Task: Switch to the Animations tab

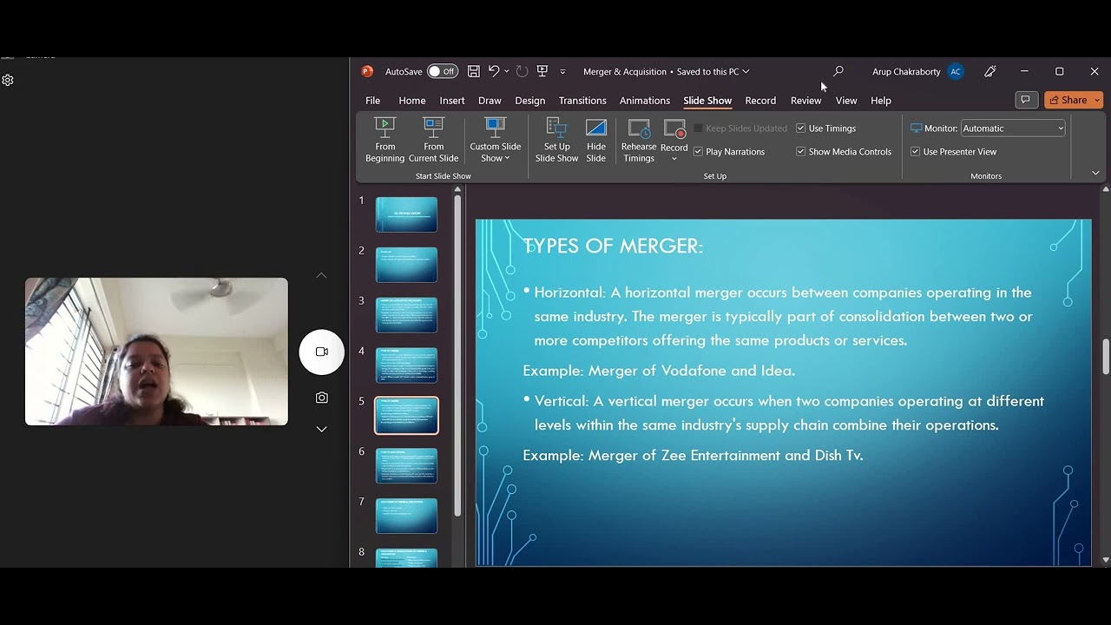Action: point(645,101)
